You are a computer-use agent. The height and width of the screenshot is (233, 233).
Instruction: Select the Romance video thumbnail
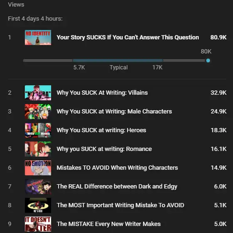pos(38,149)
